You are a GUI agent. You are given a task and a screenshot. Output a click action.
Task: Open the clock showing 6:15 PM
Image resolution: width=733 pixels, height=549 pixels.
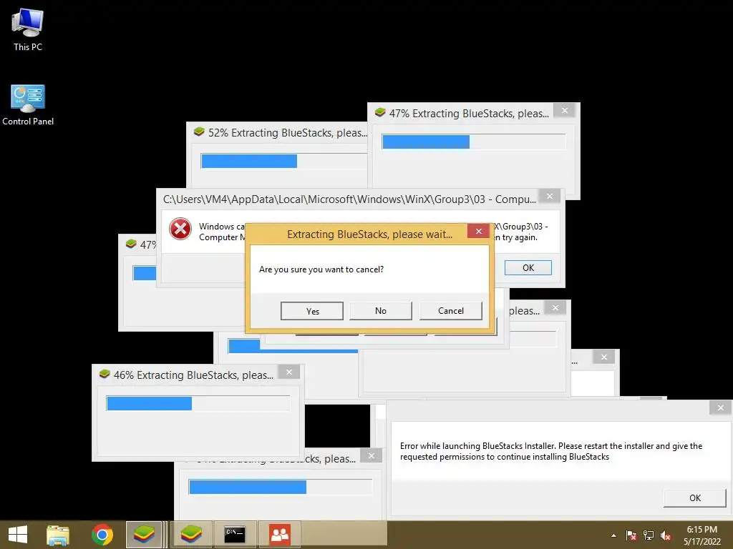click(x=702, y=535)
